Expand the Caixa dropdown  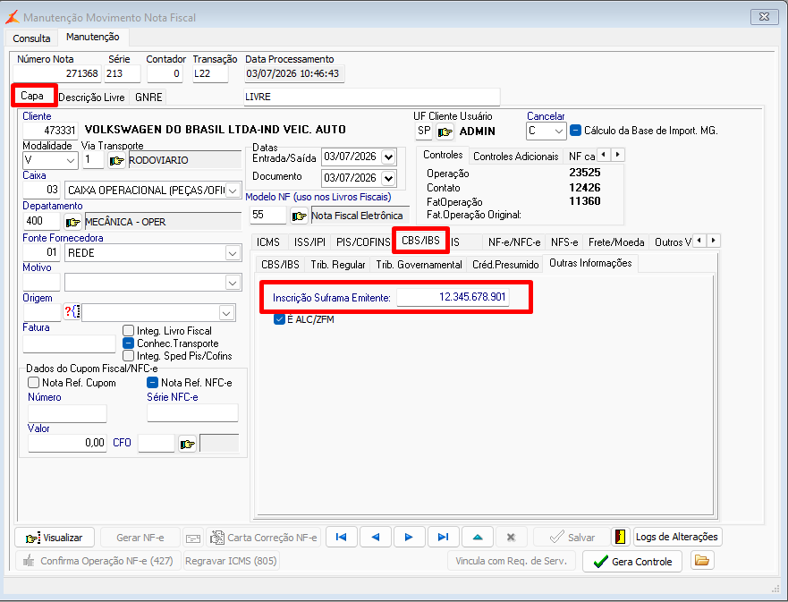click(x=233, y=191)
